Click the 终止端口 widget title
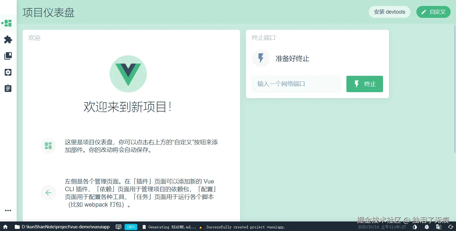The height and width of the screenshot is (231, 456). point(264,38)
